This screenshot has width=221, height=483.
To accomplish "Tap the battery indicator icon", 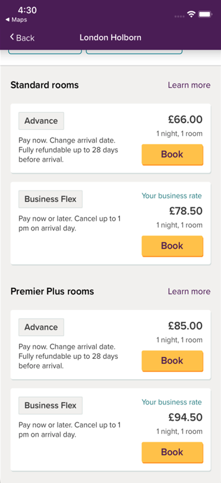I will coord(205,14).
